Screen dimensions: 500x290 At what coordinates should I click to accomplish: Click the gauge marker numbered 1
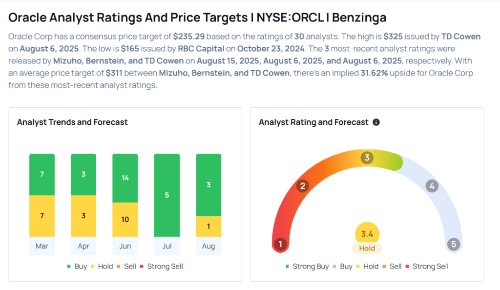coord(280,244)
